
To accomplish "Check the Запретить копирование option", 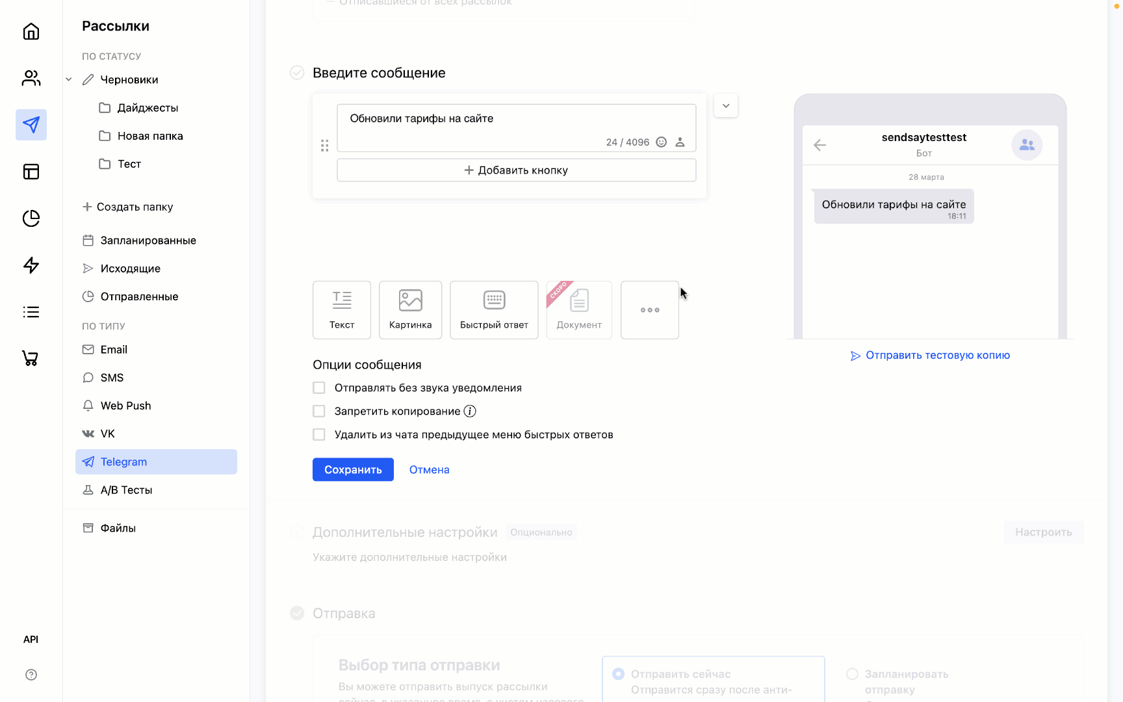I will point(319,411).
